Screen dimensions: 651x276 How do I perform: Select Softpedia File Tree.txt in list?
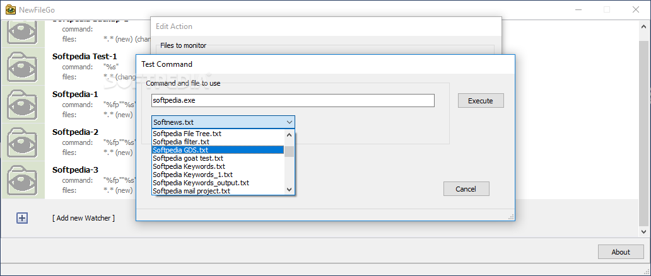(218, 134)
